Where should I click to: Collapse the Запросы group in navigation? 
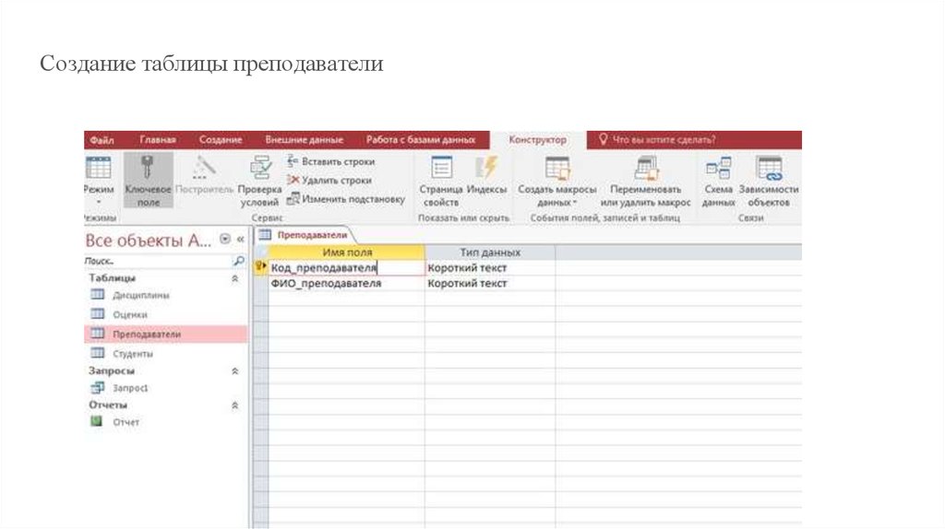(234, 370)
